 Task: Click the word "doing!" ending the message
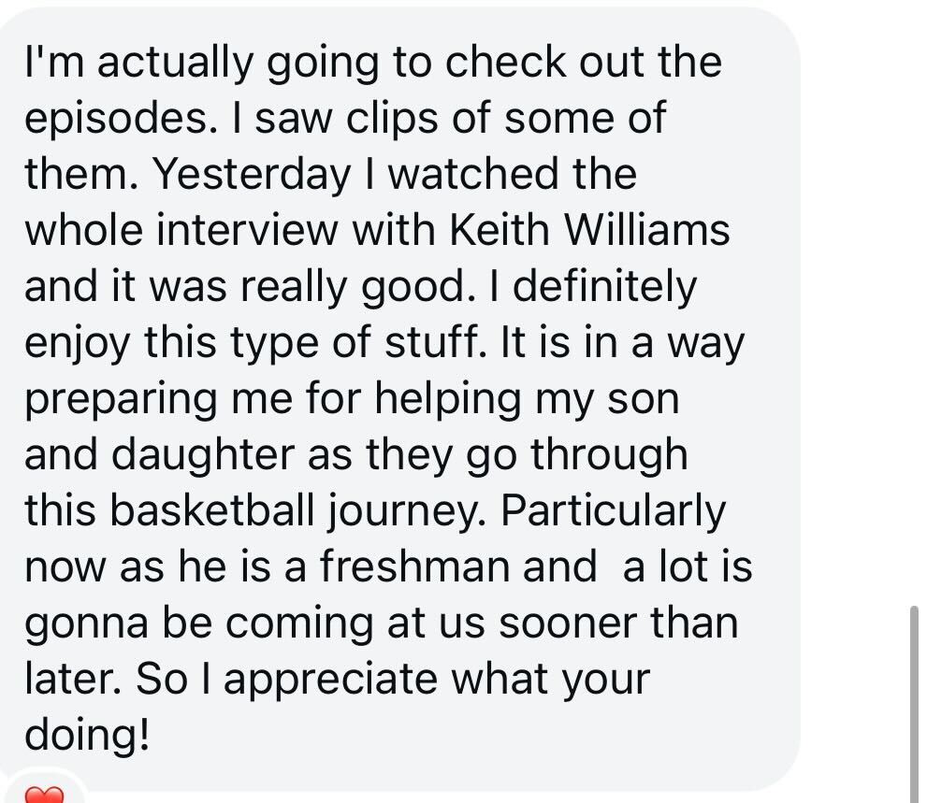[87, 737]
